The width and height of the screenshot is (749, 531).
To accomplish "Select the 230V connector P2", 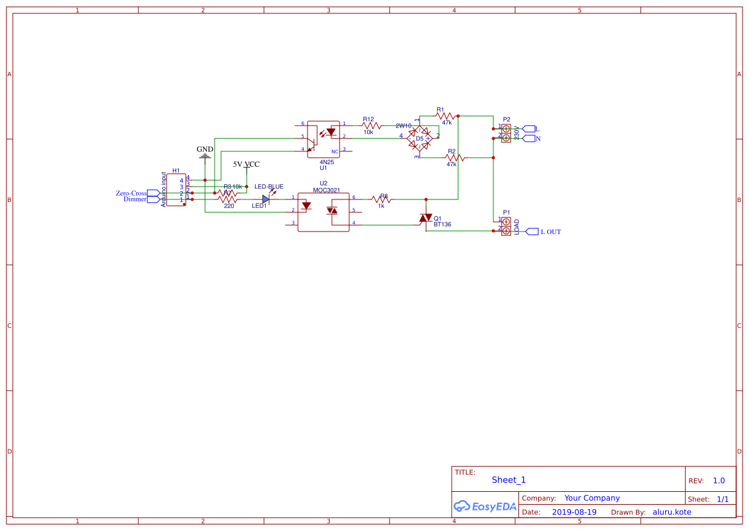I will click(506, 132).
